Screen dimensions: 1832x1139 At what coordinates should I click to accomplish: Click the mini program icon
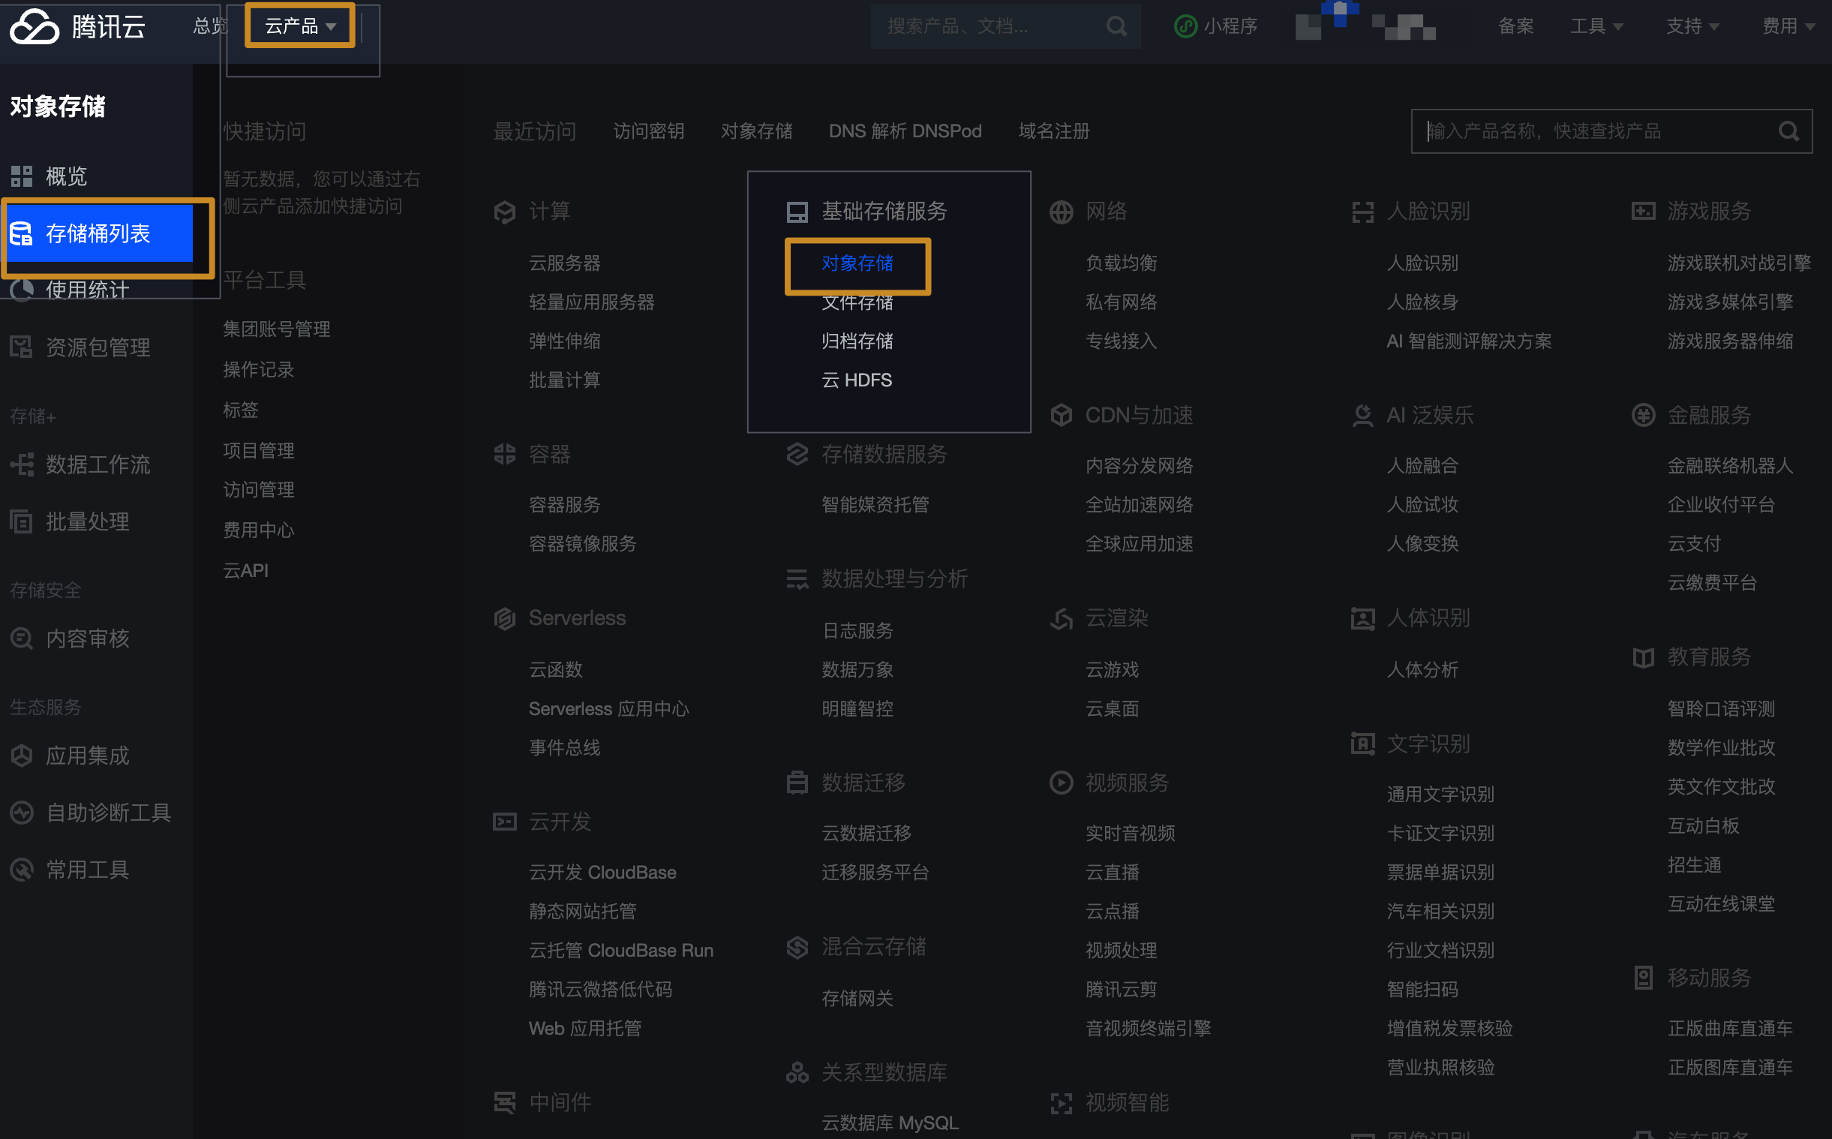(x=1185, y=26)
